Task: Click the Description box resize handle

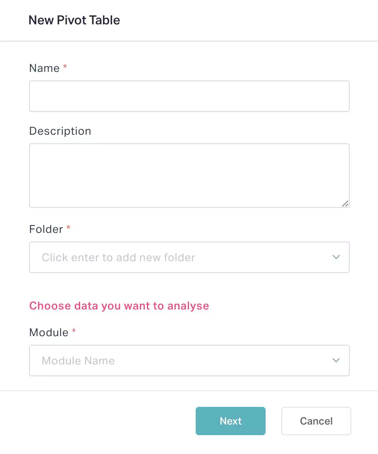Action: [345, 203]
